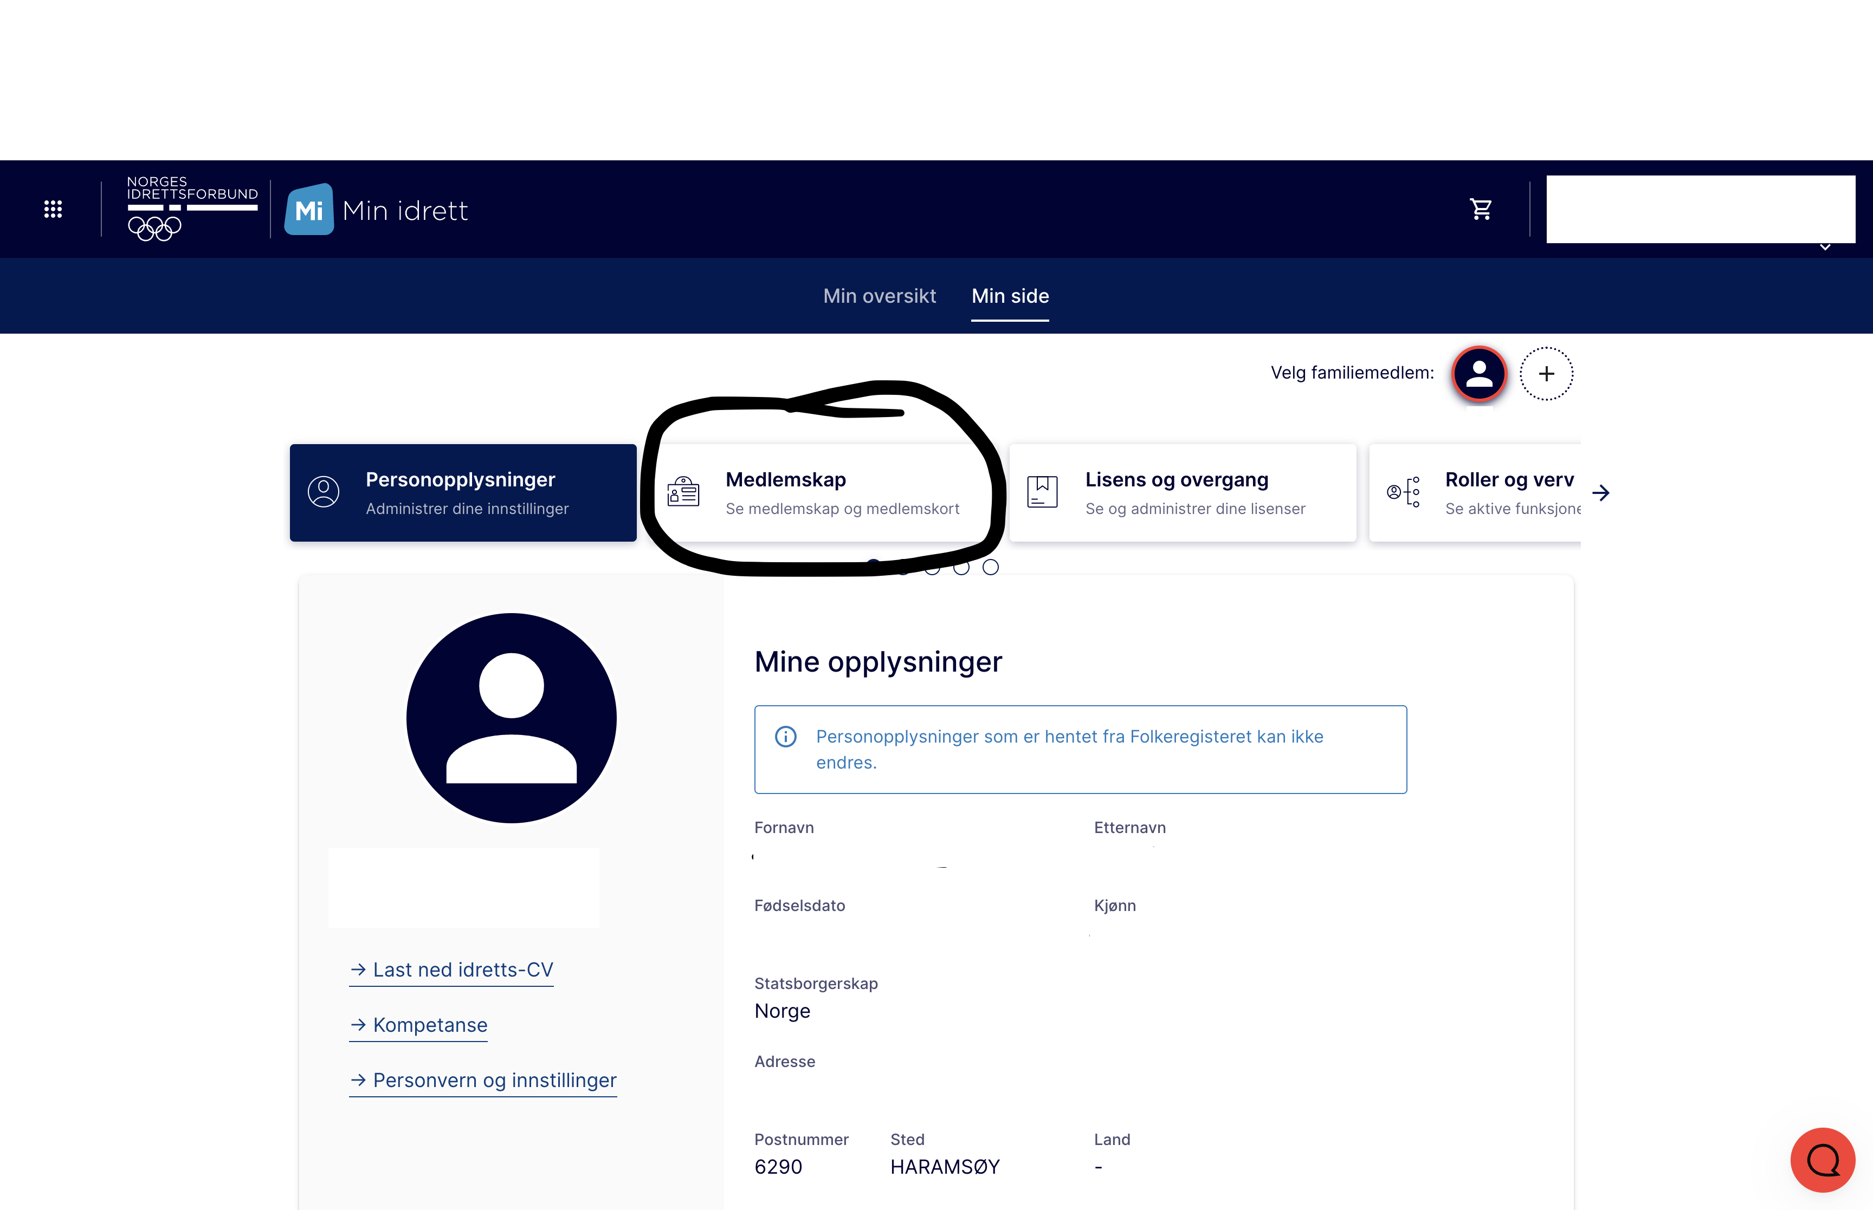Advance card carousel with right arrow

click(x=1600, y=493)
